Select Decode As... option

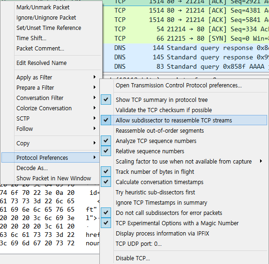coord(51,168)
